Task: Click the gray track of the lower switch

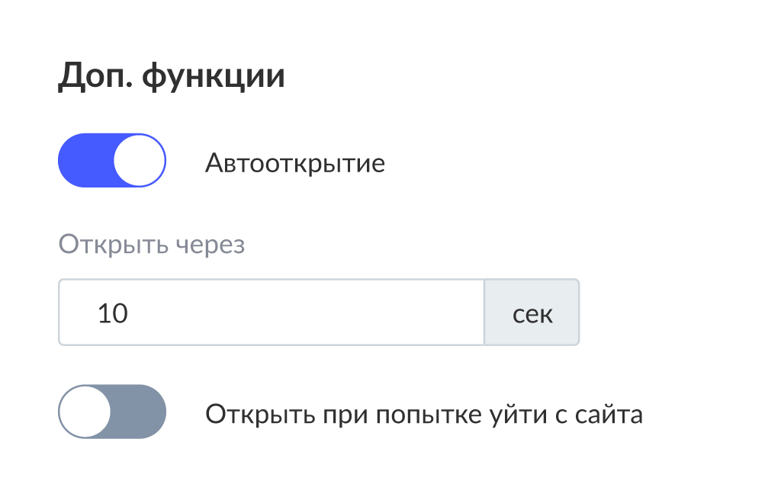Action: tap(141, 412)
